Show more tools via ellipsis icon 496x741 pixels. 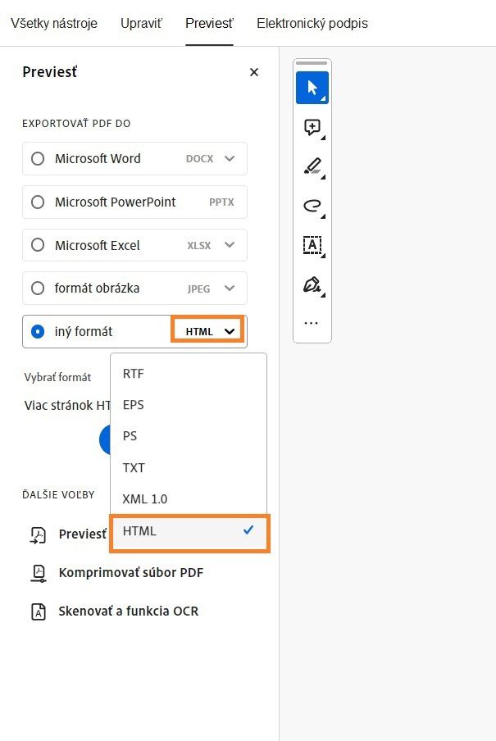click(x=312, y=322)
